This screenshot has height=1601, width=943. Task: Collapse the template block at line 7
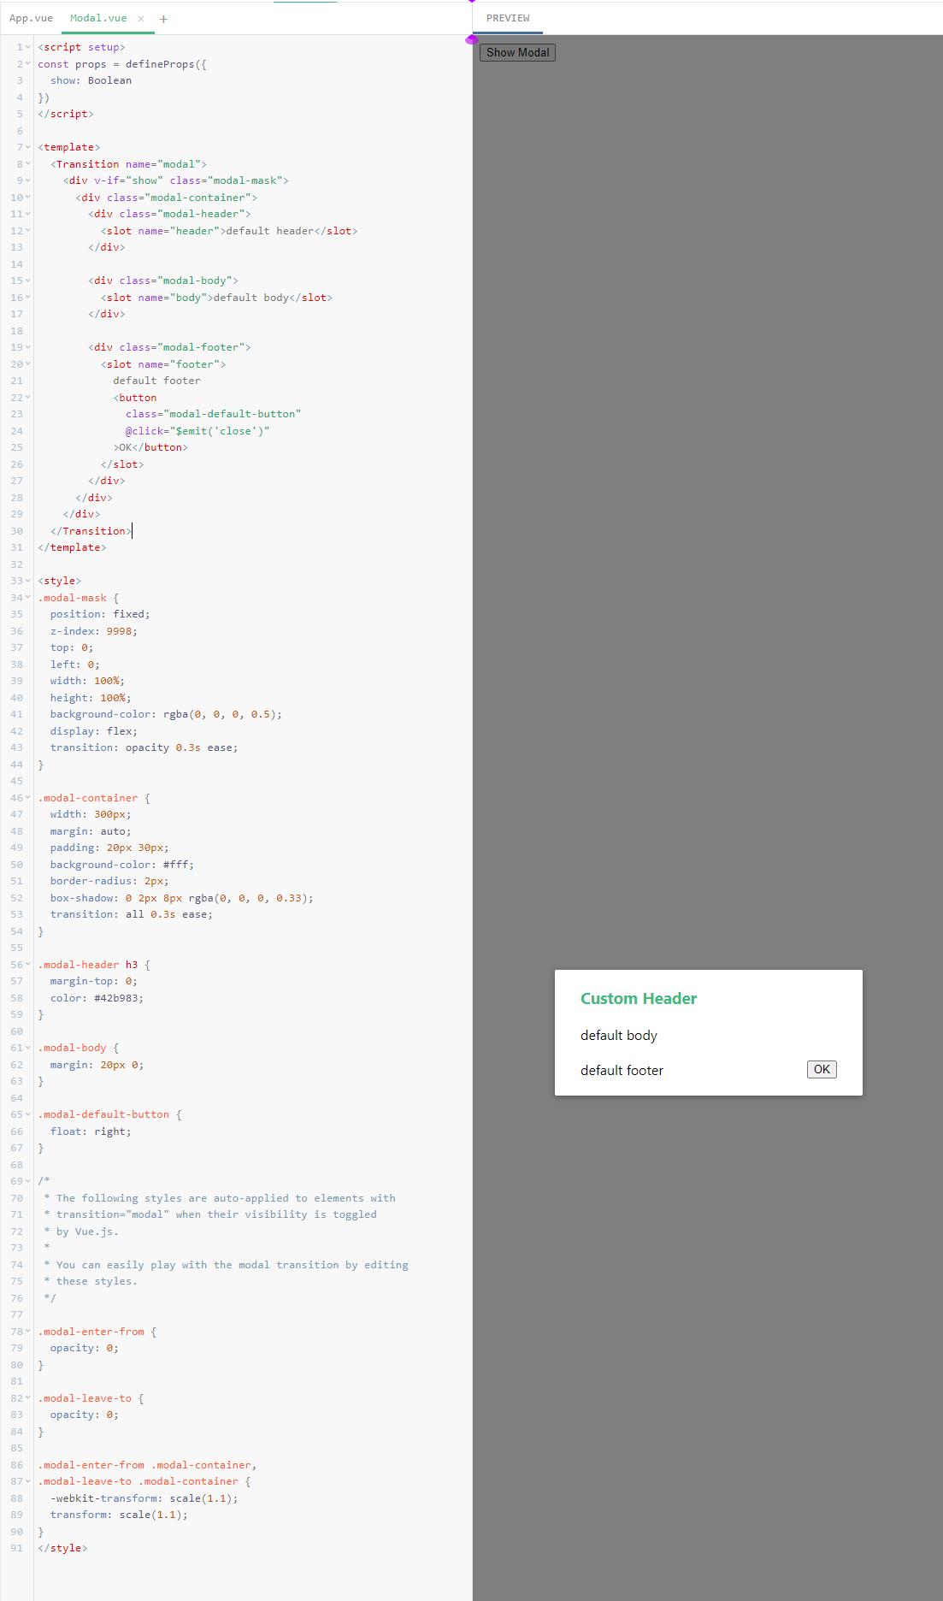pos(28,148)
